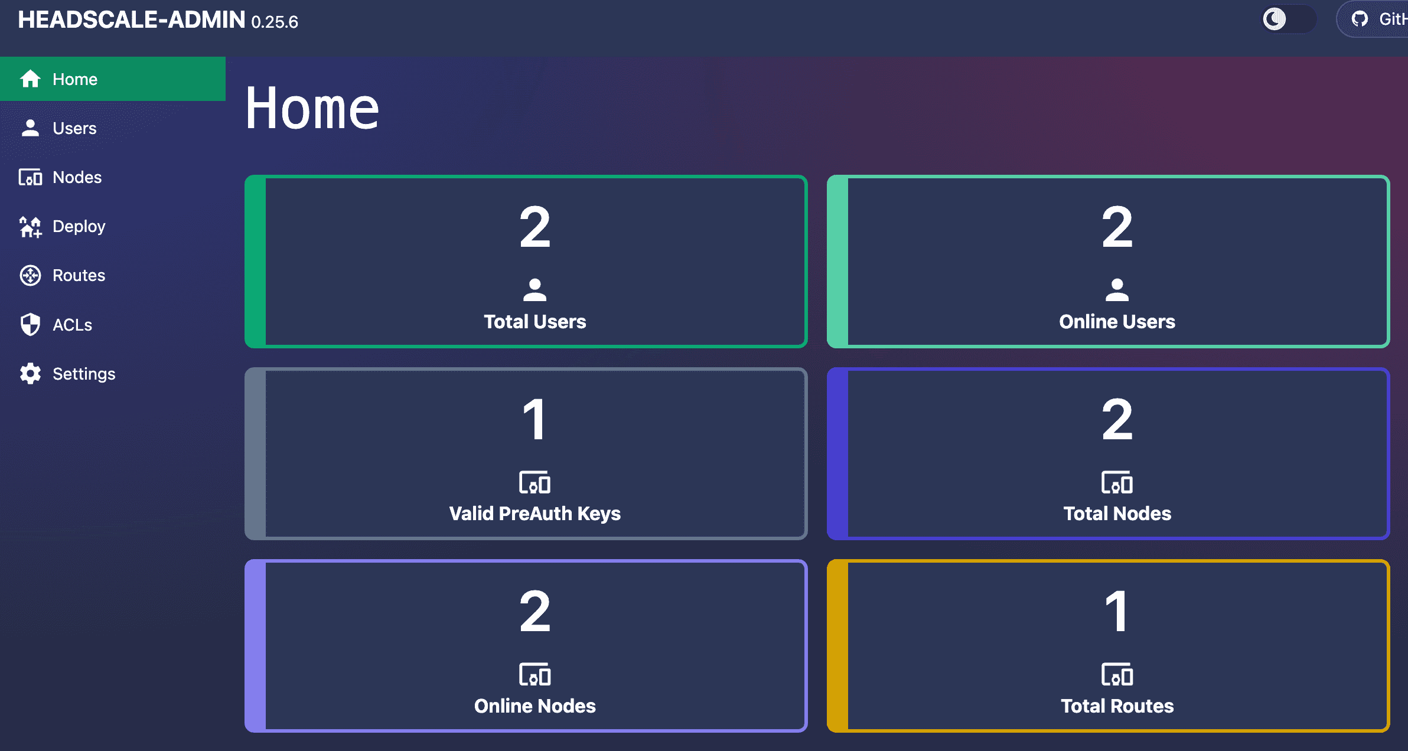Open the Total Users card
The height and width of the screenshot is (751, 1408).
tap(534, 262)
